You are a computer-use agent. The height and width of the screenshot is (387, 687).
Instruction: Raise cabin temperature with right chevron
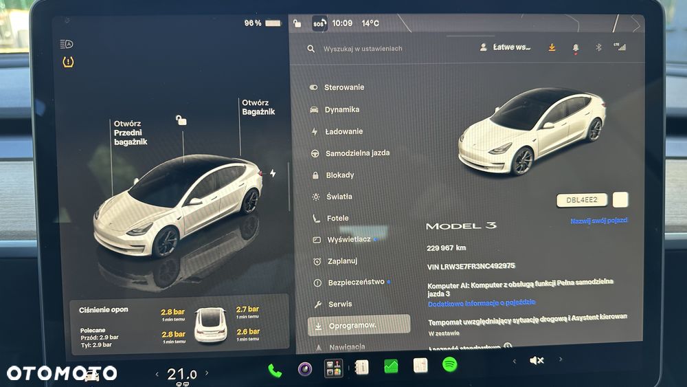coord(207,373)
